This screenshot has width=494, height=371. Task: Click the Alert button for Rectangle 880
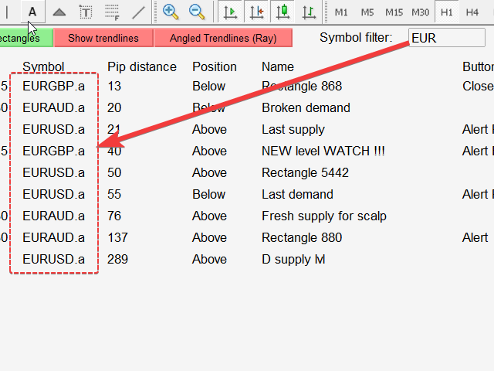475,237
